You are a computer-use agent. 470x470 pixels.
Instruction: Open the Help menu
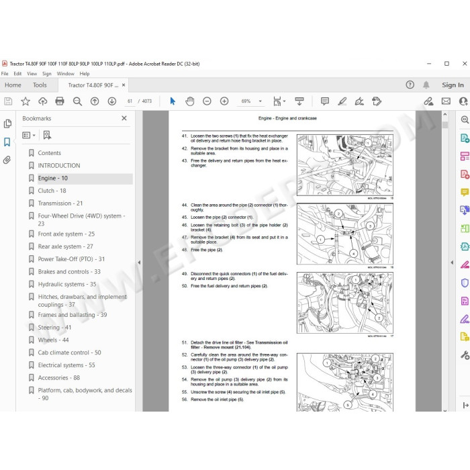(x=85, y=74)
